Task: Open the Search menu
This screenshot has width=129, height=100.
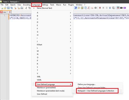Action: click(x=13, y=5)
